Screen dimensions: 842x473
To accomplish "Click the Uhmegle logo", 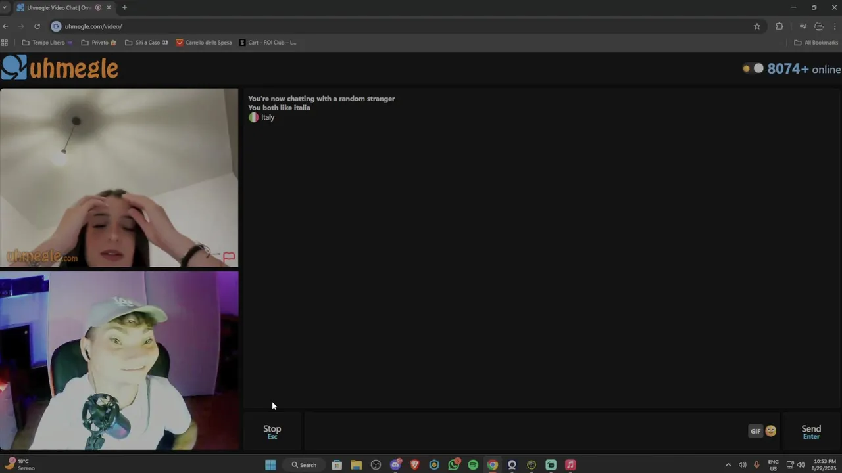I will click(60, 68).
